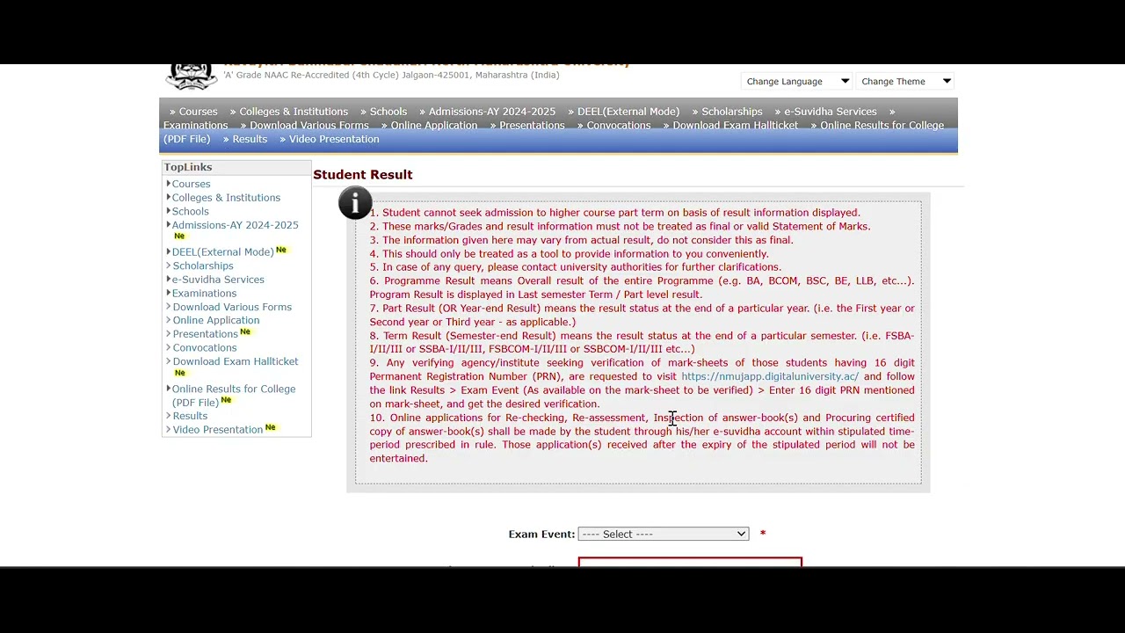Open e-Suvidha Services in navigation bar
1125x633 pixels.
831,112
